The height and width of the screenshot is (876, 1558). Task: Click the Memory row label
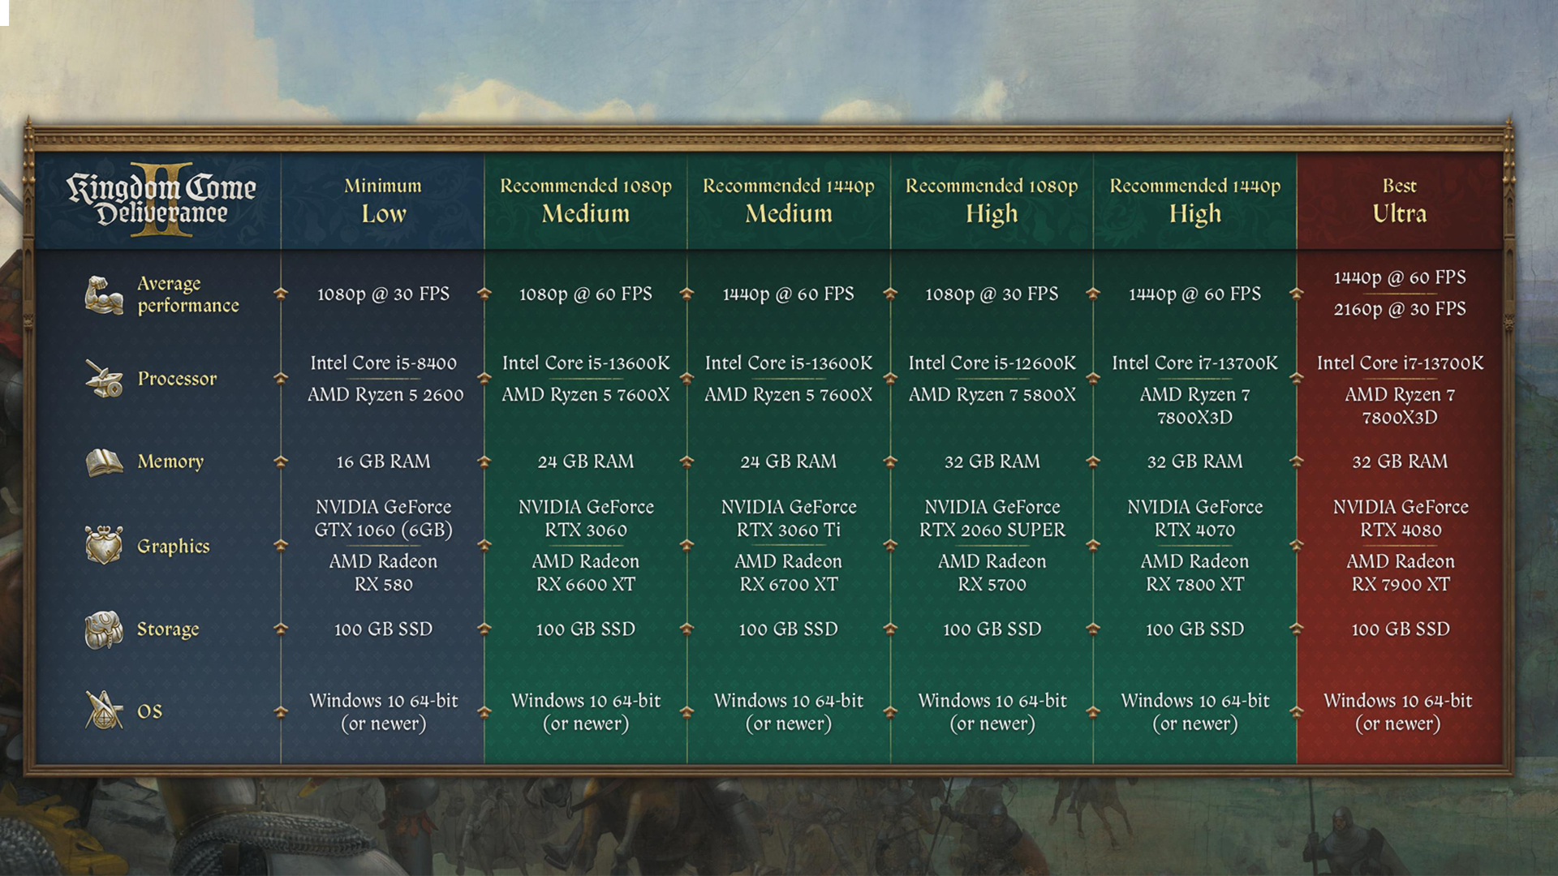pos(170,462)
